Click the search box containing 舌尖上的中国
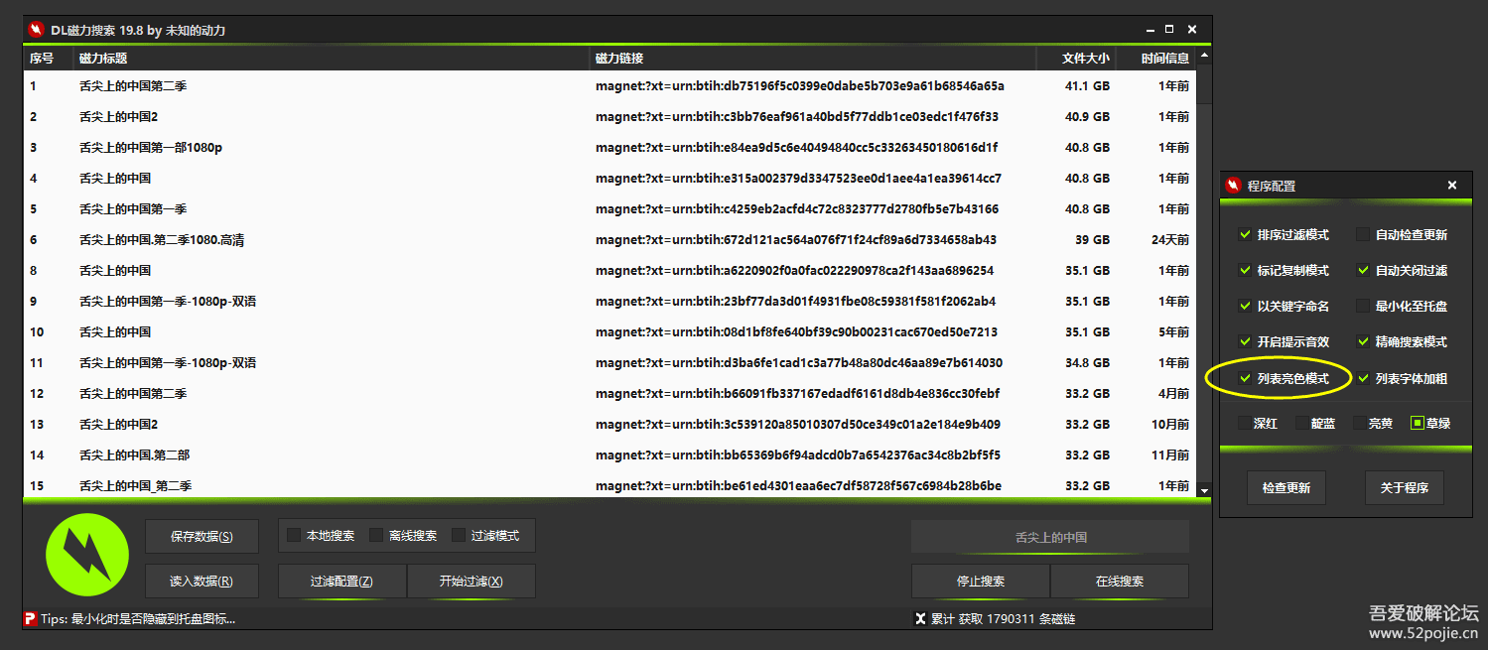 [1050, 537]
